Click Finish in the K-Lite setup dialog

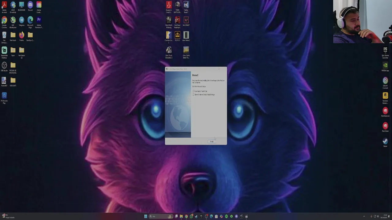pyautogui.click(x=212, y=141)
